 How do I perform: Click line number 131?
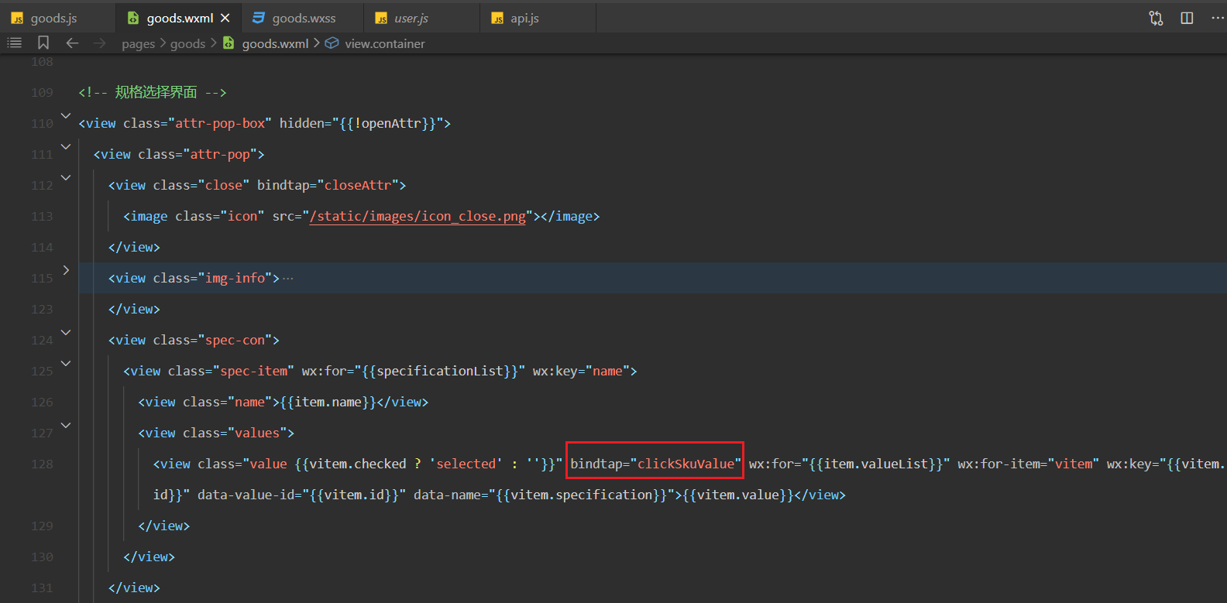point(42,588)
